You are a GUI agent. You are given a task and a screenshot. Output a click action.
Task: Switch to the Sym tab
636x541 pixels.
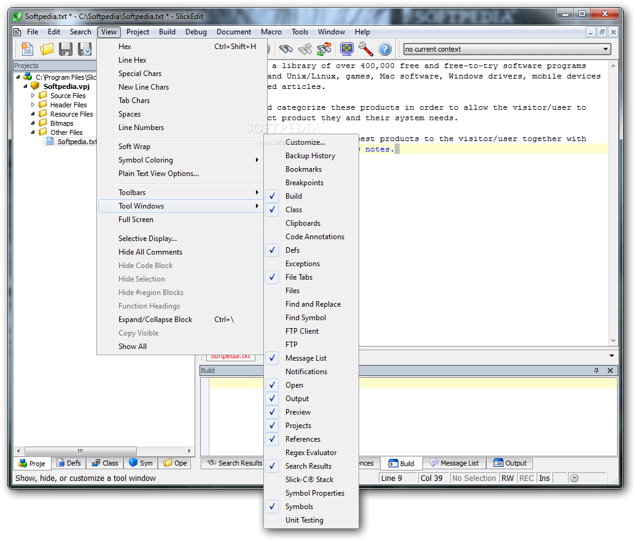coord(141,462)
